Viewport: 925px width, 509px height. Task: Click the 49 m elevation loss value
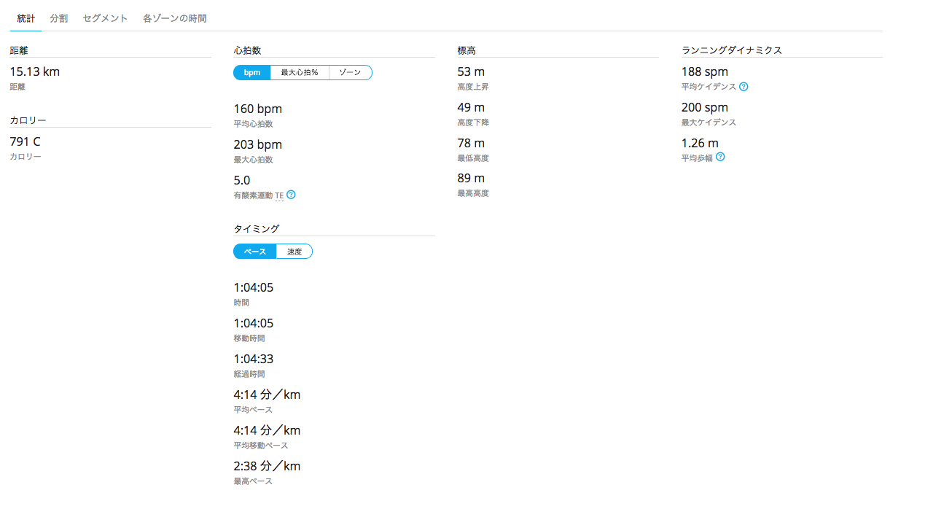[x=471, y=107]
